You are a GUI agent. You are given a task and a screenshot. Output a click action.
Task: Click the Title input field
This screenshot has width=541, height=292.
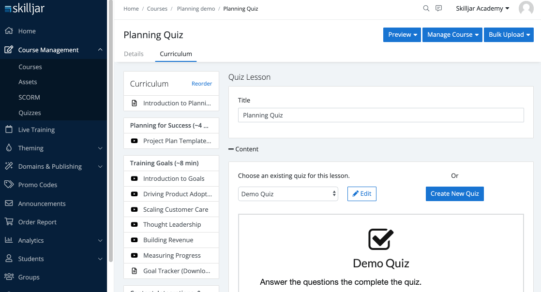[x=381, y=115]
